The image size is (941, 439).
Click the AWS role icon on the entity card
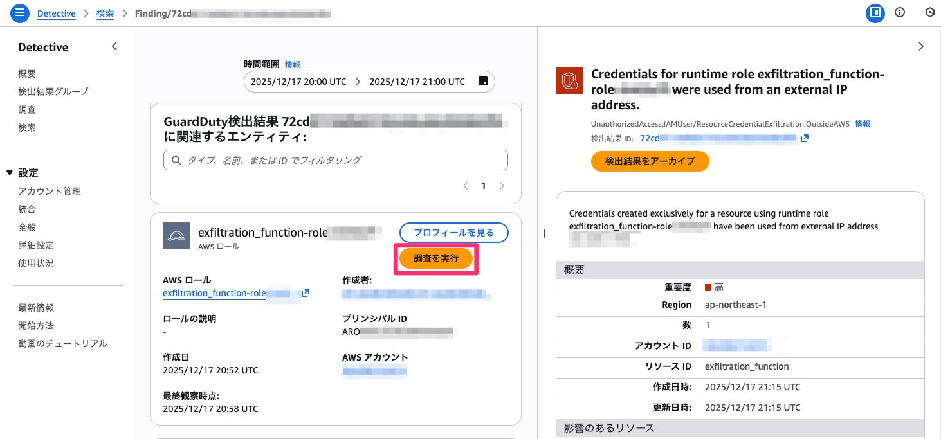click(176, 235)
